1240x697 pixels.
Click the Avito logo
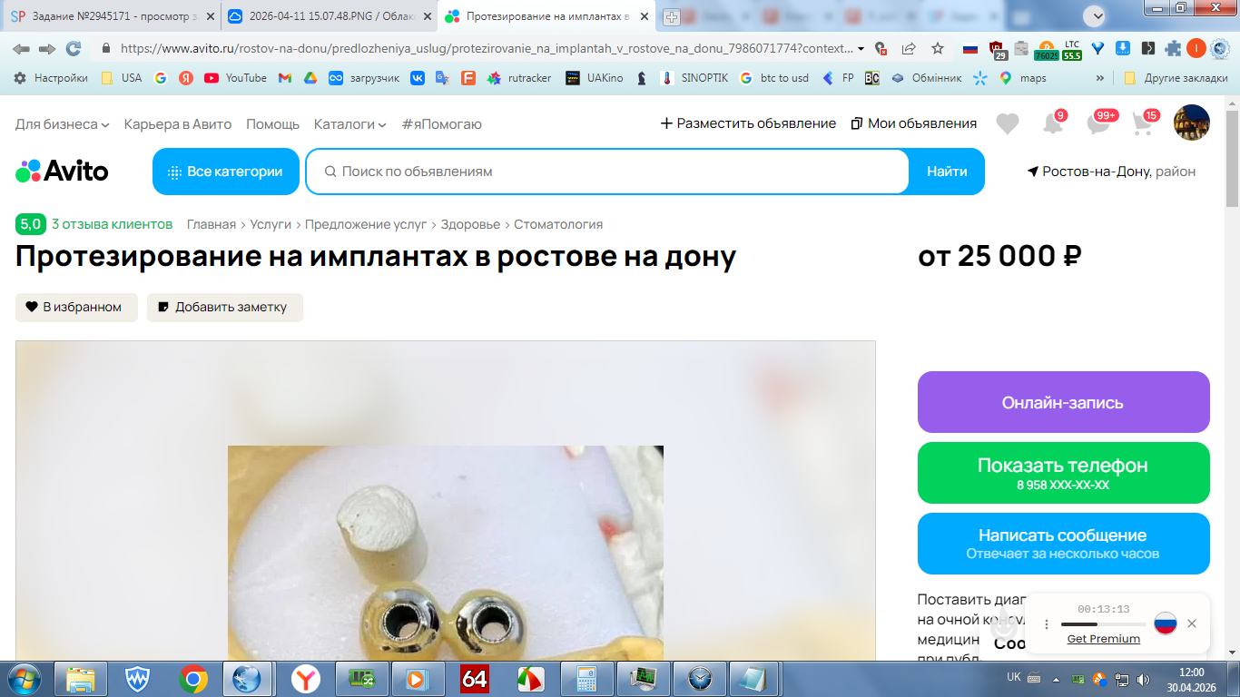point(62,171)
